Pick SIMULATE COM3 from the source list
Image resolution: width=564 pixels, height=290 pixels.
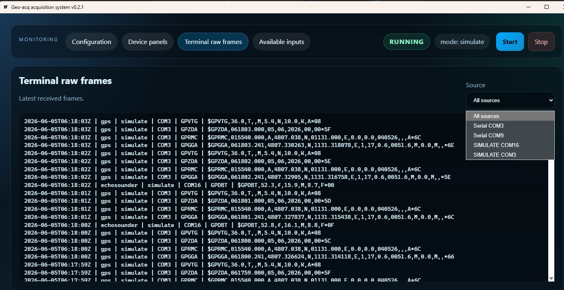click(510, 155)
